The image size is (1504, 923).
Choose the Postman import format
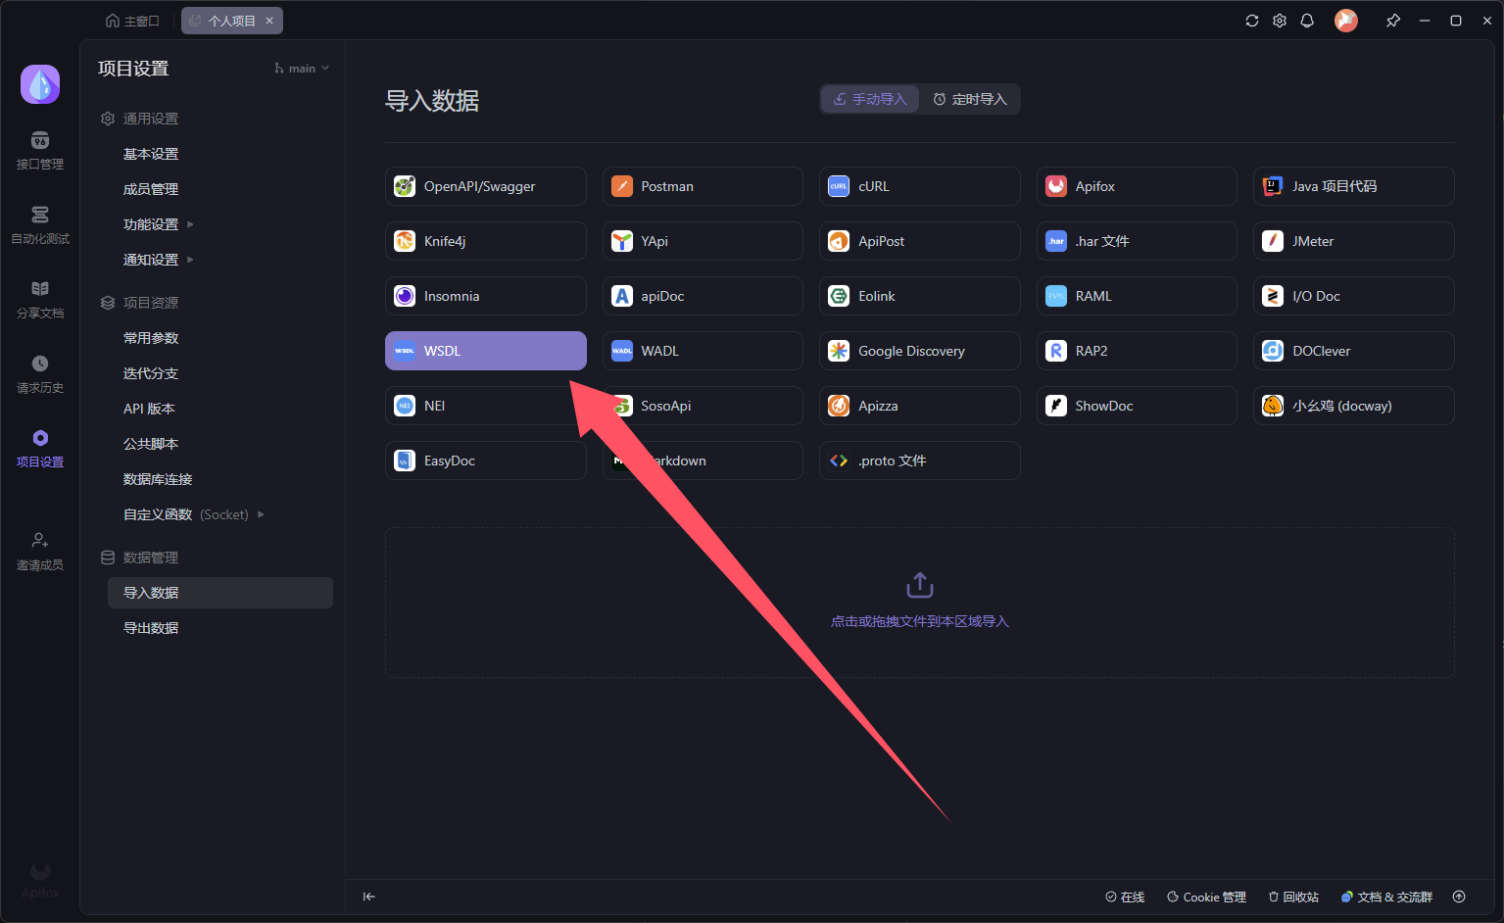coord(703,186)
